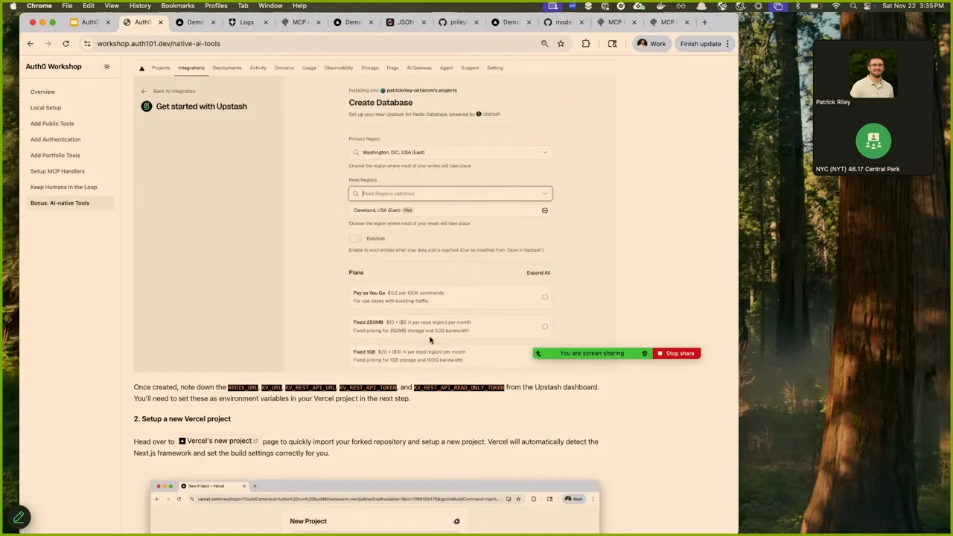Image resolution: width=953 pixels, height=536 pixels.
Task: Click the security shield in screen sharing bar
Action: (645, 354)
